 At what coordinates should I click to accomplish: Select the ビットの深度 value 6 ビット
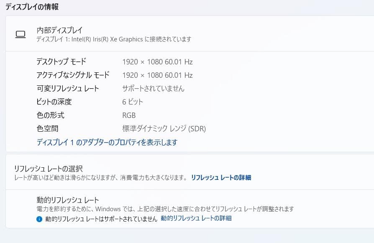point(132,102)
